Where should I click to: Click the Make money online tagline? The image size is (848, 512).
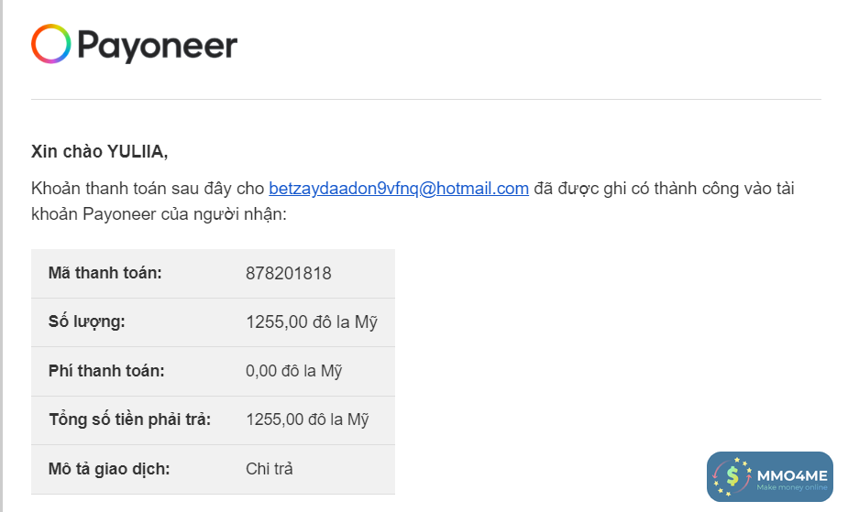[791, 487]
